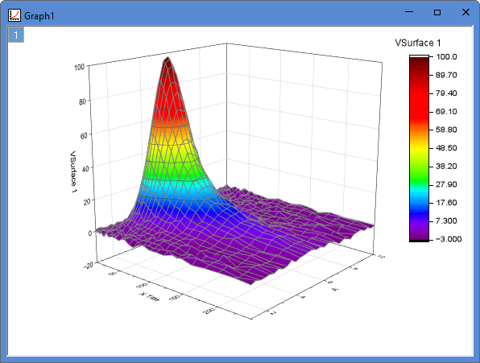Close the Graph1 window
This screenshot has height=363, width=480.
click(466, 12)
